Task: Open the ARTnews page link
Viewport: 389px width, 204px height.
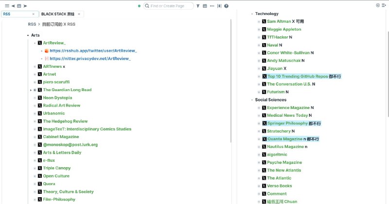Action: coord(53,66)
